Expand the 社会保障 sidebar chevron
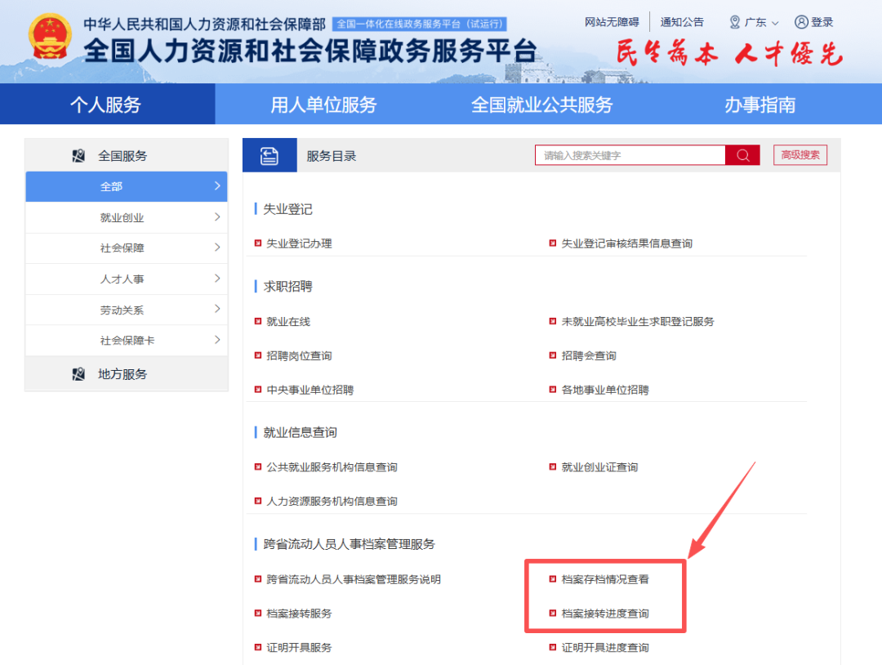 (x=217, y=248)
